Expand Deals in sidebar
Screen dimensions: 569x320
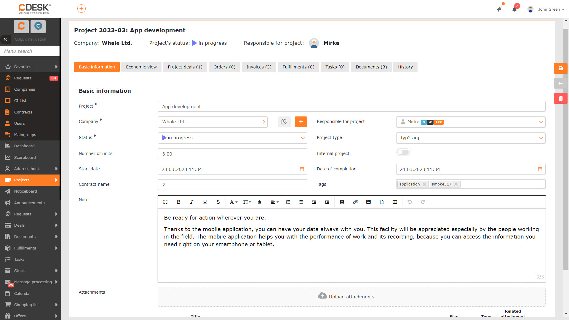click(56, 225)
